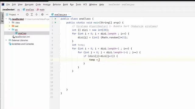Expand the out folder
The image size is (195, 109).
pyautogui.click(x=9, y=26)
